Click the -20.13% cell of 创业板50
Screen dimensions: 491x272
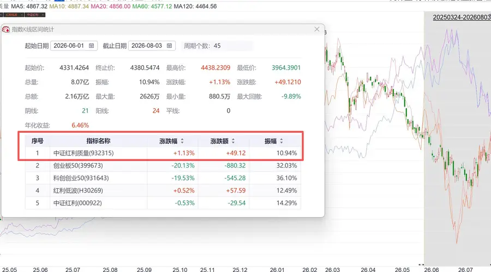tap(183, 165)
